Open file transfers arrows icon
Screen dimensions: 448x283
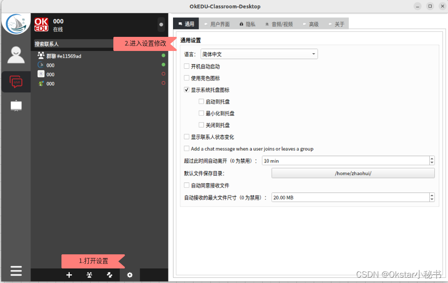pyautogui.click(x=109, y=275)
